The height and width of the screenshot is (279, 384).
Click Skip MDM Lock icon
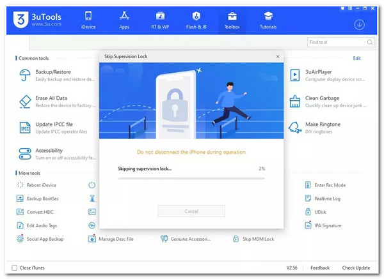[236, 239]
